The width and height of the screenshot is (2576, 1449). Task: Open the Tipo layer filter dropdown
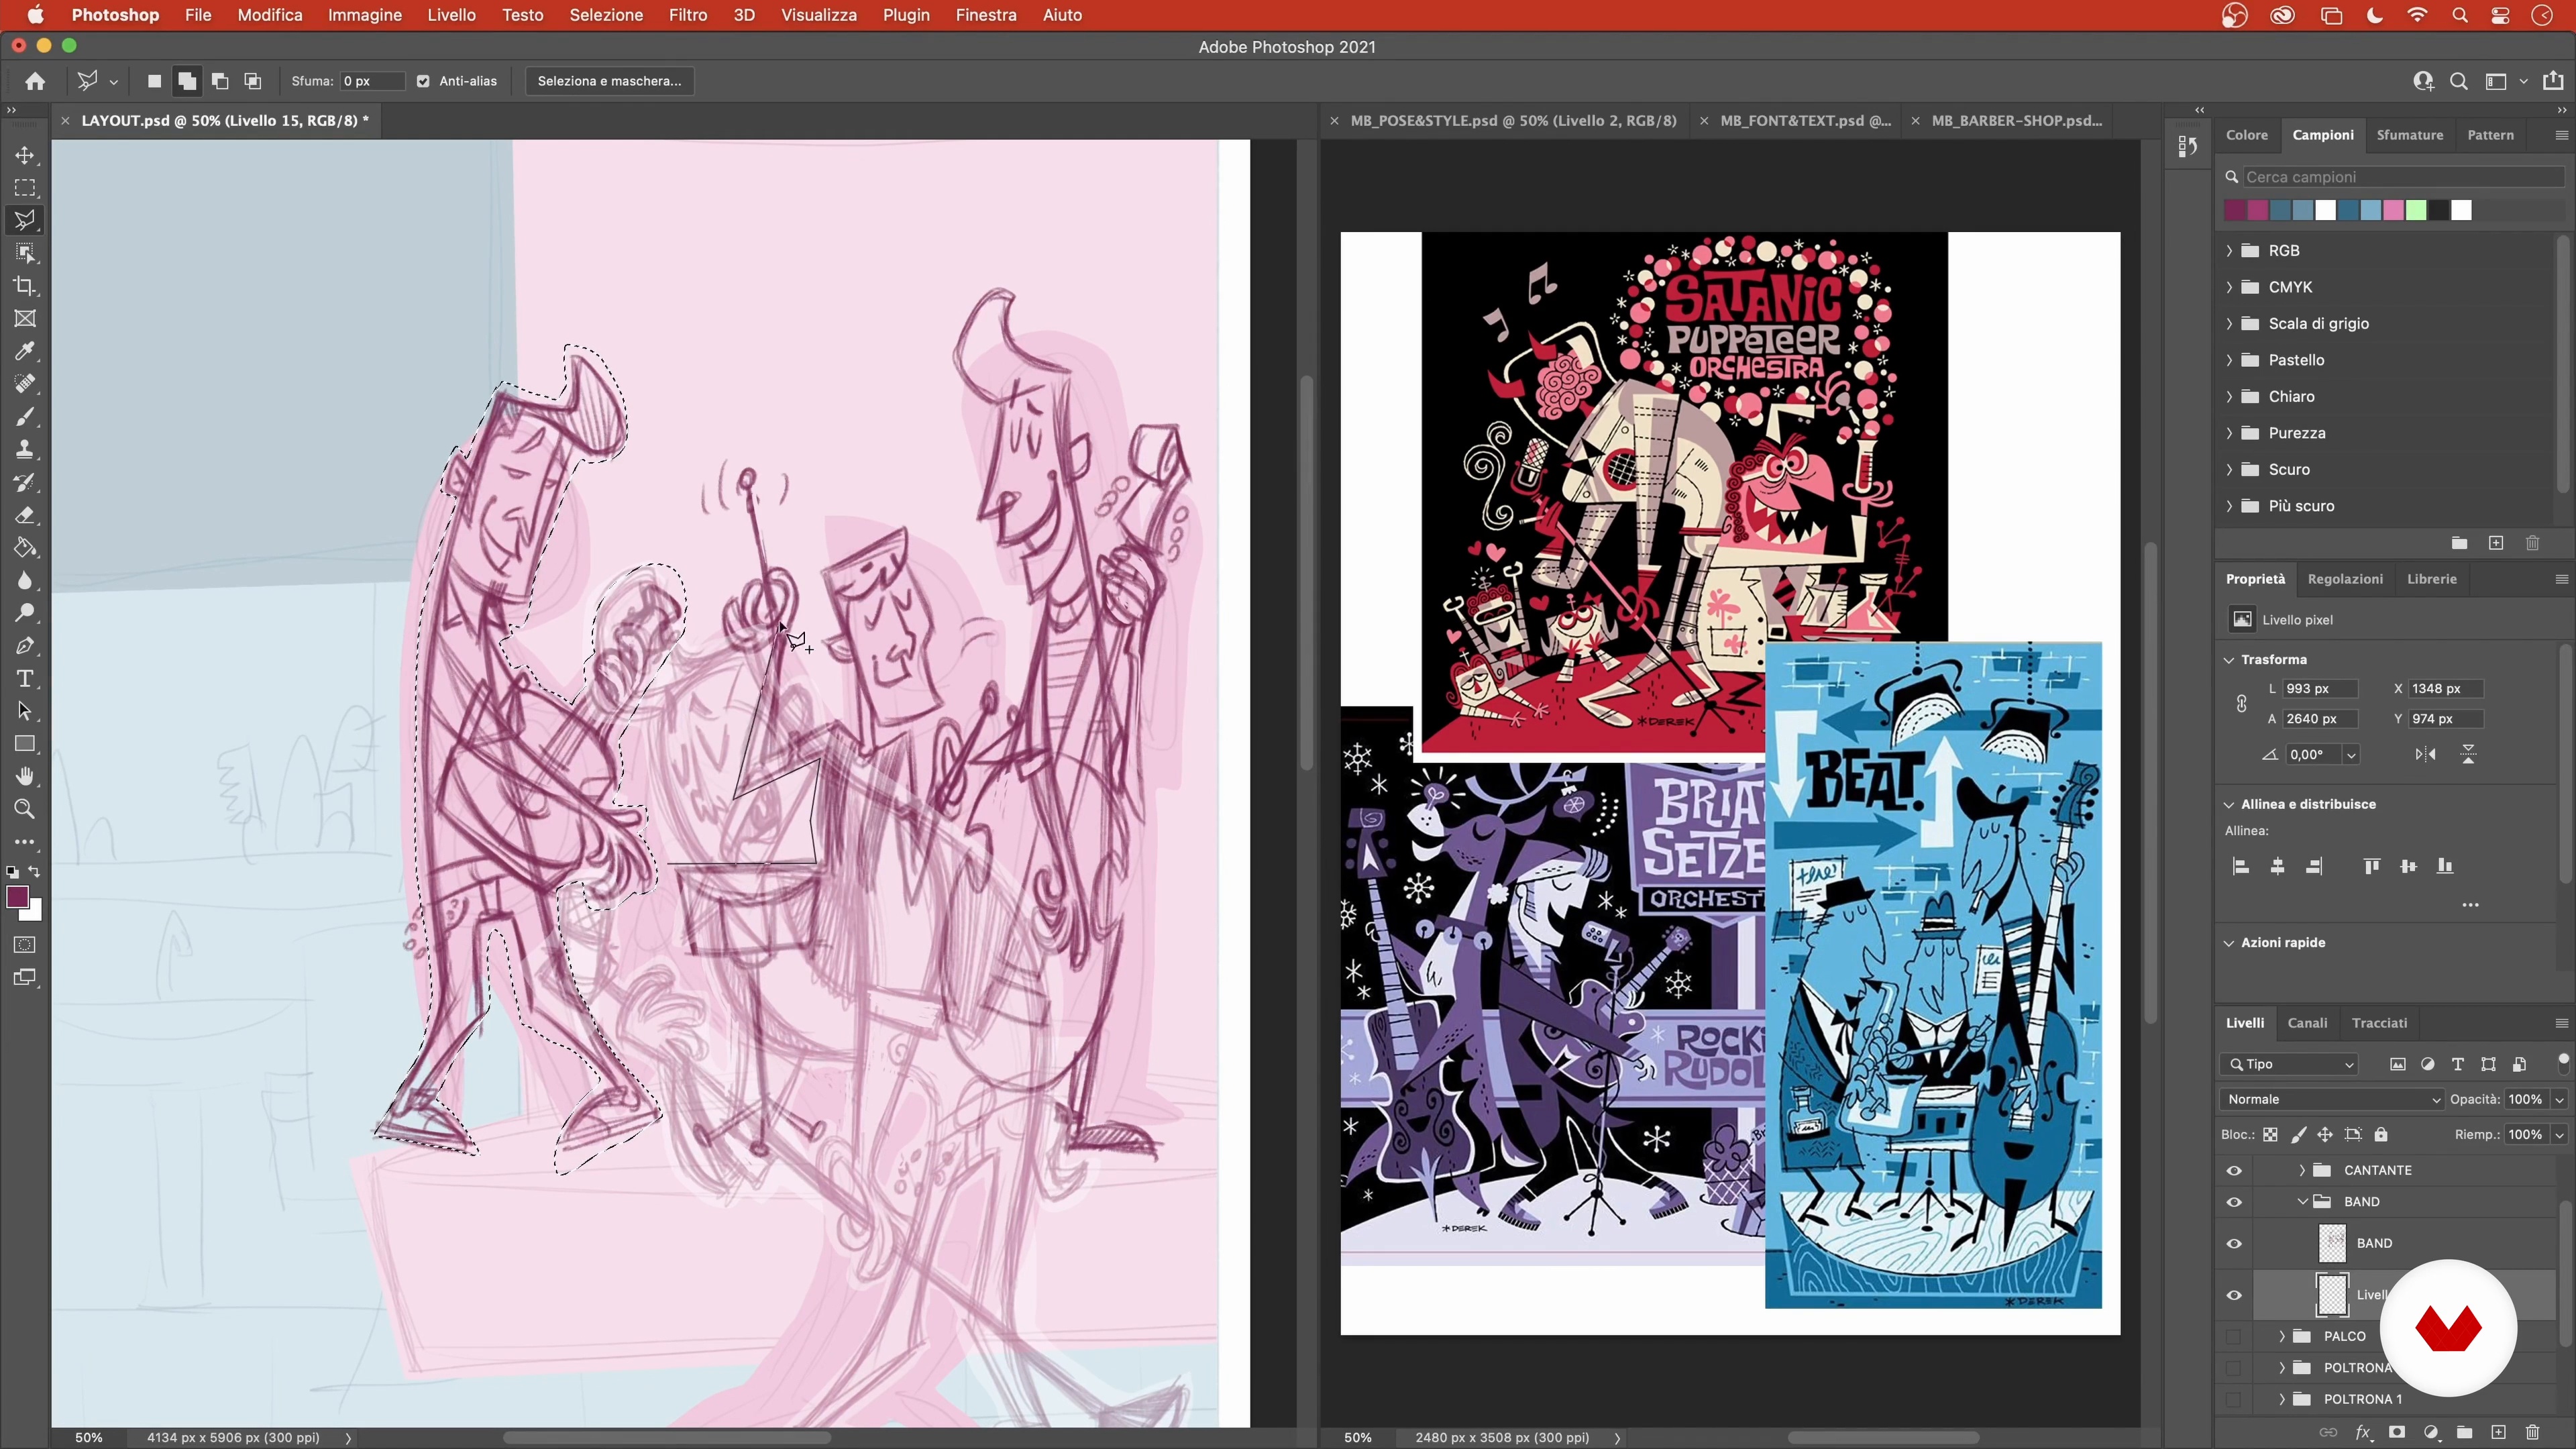point(2289,1065)
